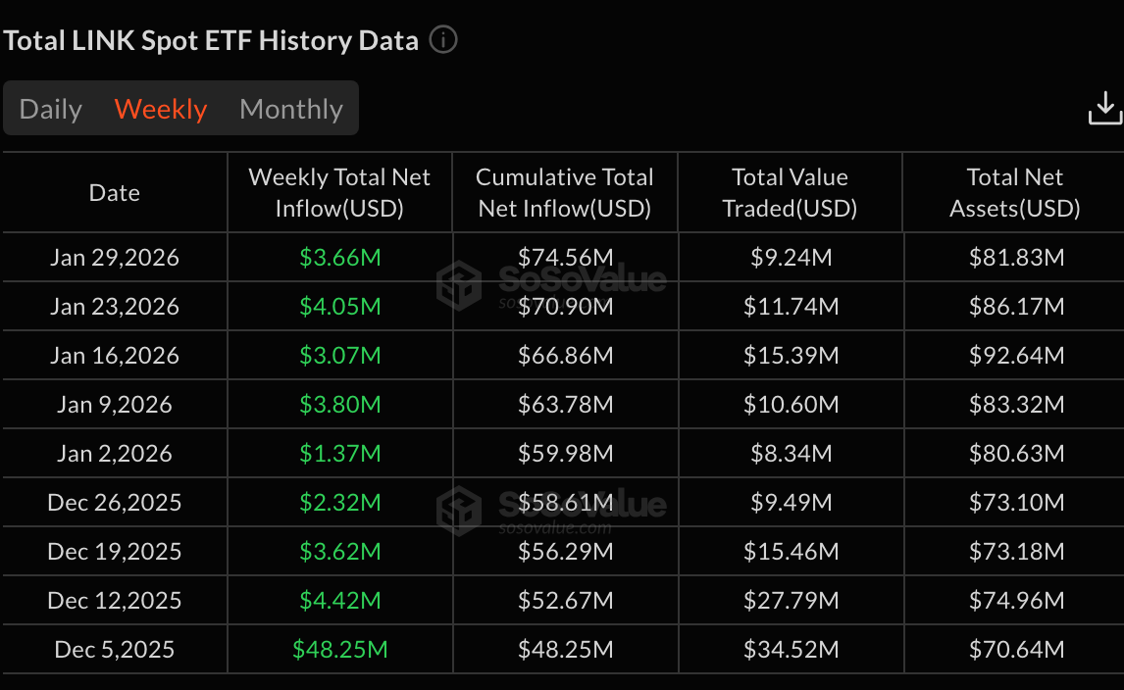
Task: Select the Jan 9,2026 date cell
Action: (115, 404)
